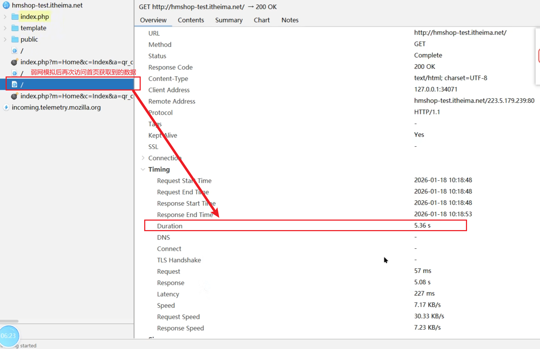This screenshot has height=349, width=540.
Task: Expand the index.php folder
Action: pyautogui.click(x=5, y=17)
